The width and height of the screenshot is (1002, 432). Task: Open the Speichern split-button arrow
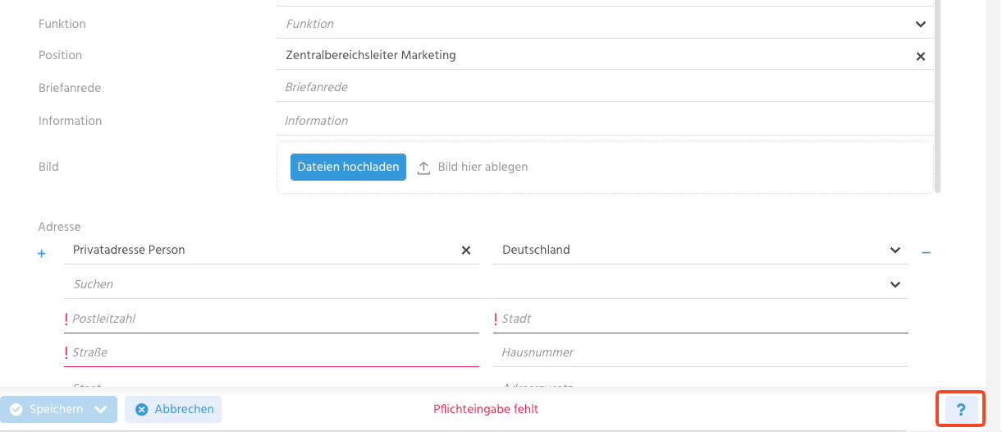coord(101,409)
